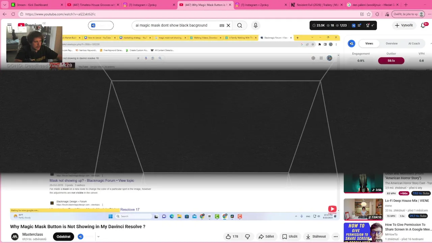Clear the YouTube search box text
The width and height of the screenshot is (432, 243).
(x=228, y=25)
